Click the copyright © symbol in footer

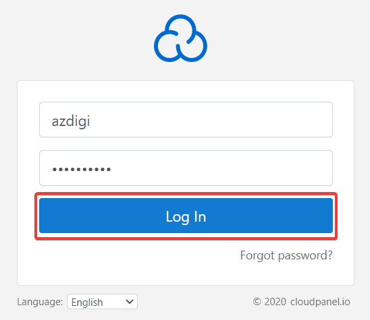tap(257, 302)
